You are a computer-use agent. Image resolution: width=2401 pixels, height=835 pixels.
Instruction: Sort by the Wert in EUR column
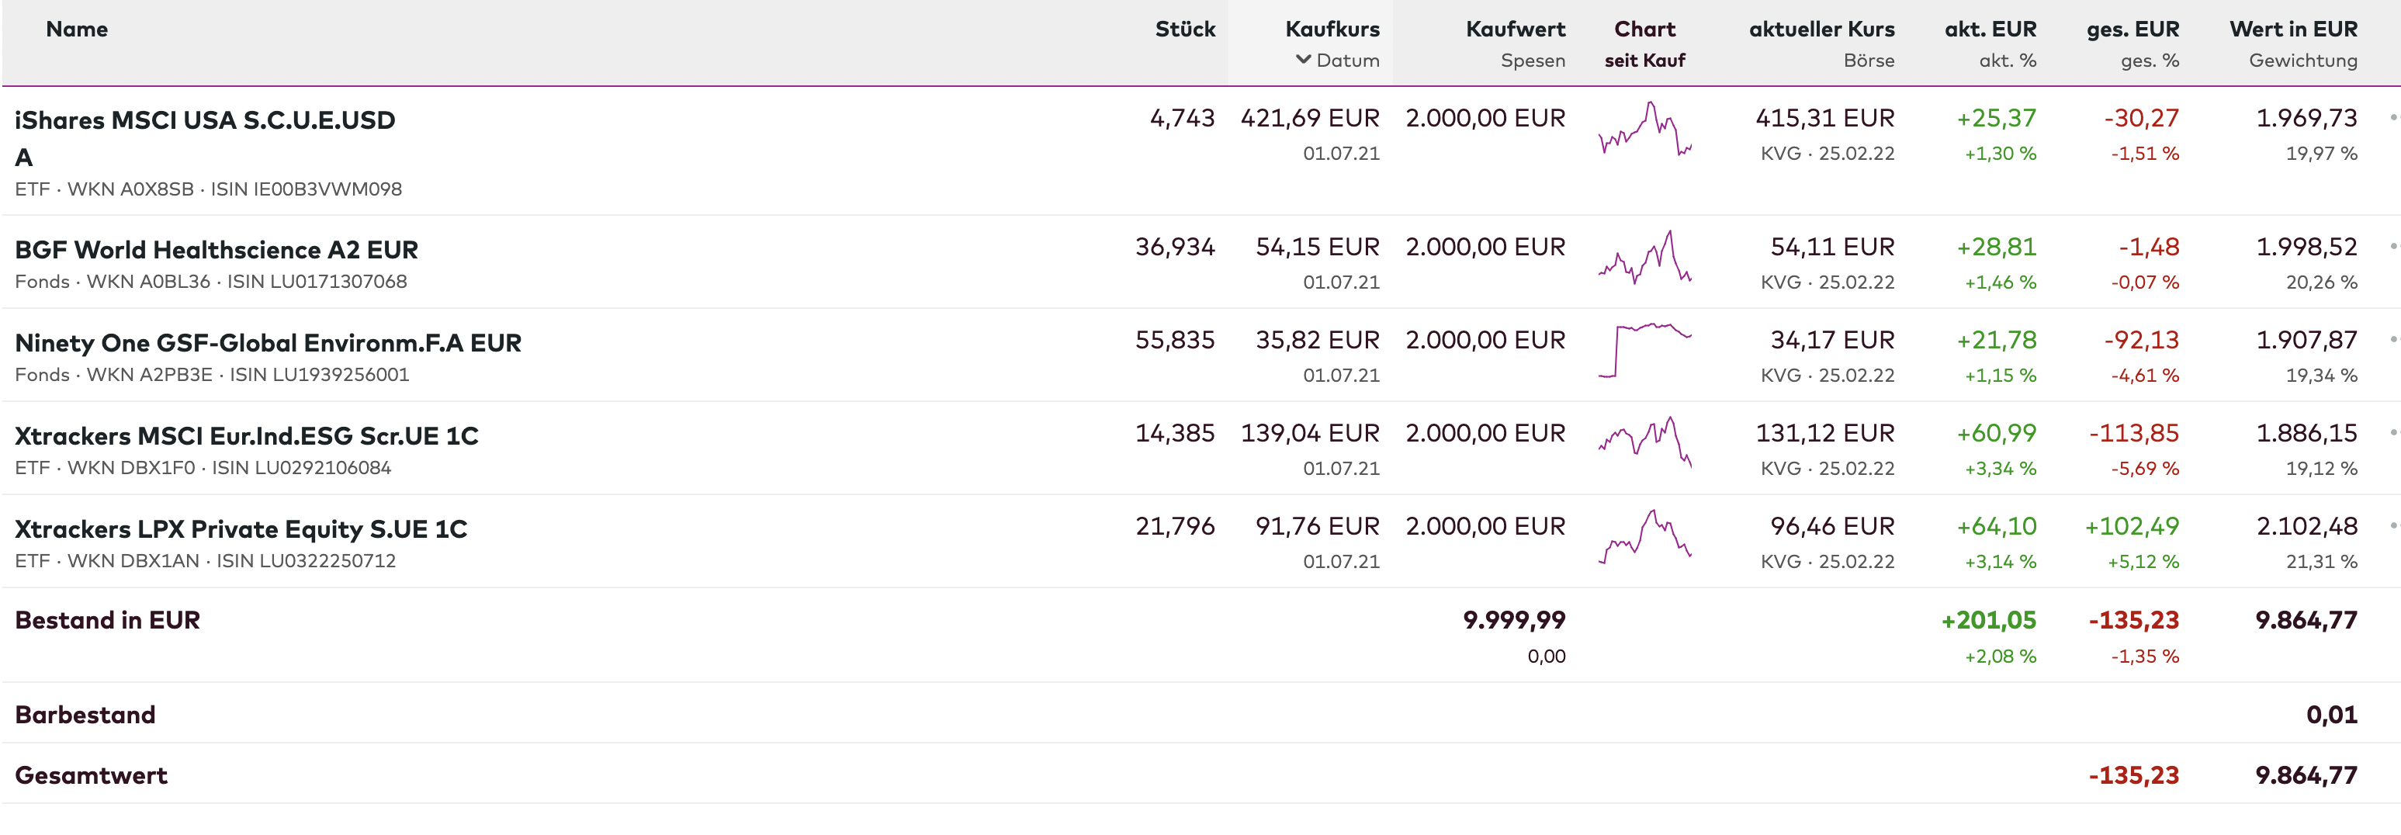click(2293, 29)
